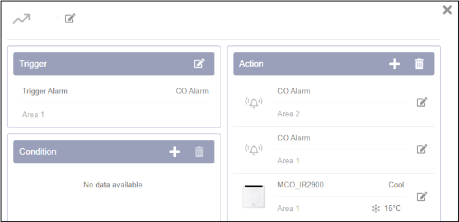459x222 pixels.
Task: Edit the MCO_IR2900 action
Action: point(422,196)
